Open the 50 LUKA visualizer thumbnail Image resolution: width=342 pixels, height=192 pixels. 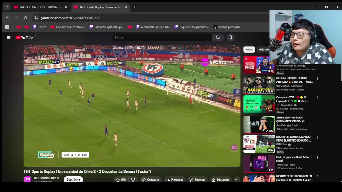click(259, 124)
